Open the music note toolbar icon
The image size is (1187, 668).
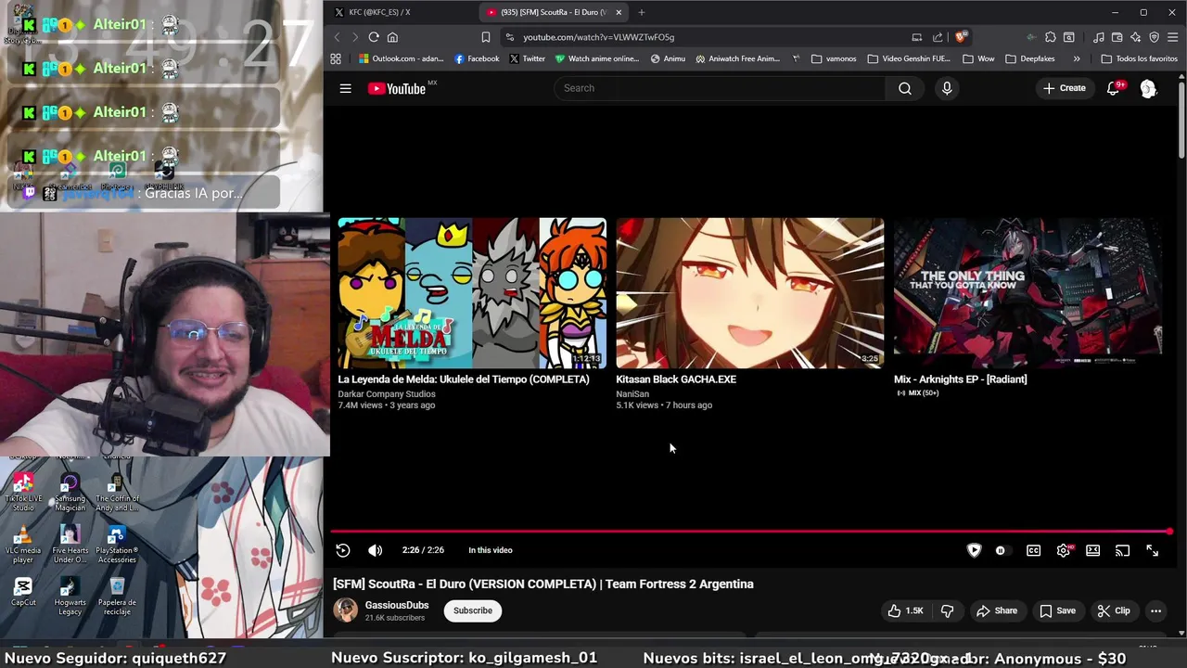pos(1099,37)
